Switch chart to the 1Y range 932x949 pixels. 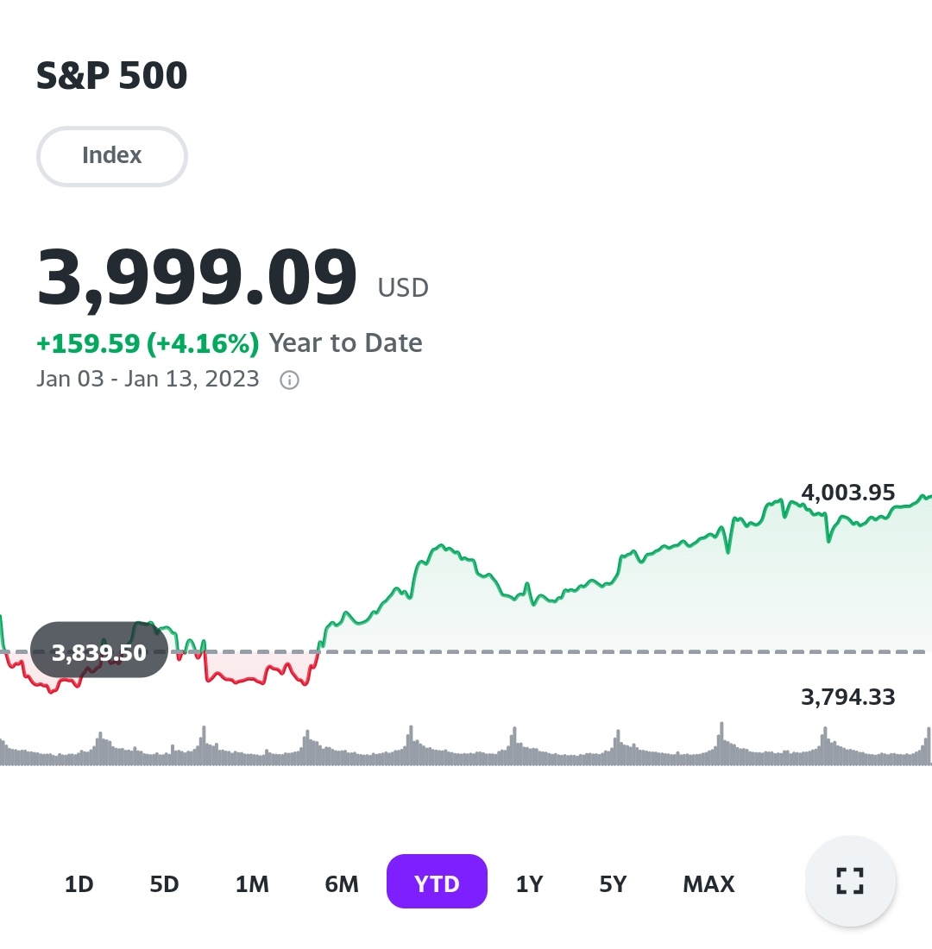pyautogui.click(x=529, y=884)
